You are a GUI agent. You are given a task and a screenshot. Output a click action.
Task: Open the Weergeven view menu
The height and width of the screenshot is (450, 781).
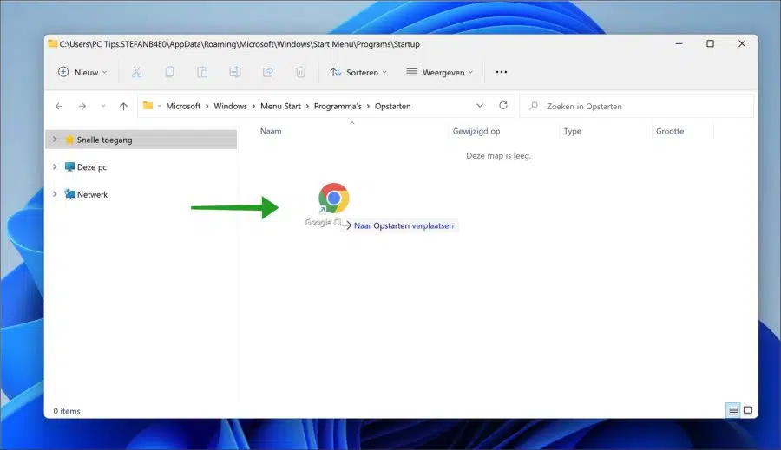(x=439, y=72)
